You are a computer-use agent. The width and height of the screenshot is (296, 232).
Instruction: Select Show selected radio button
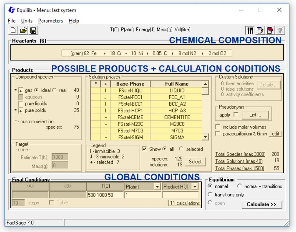[x=181, y=149]
